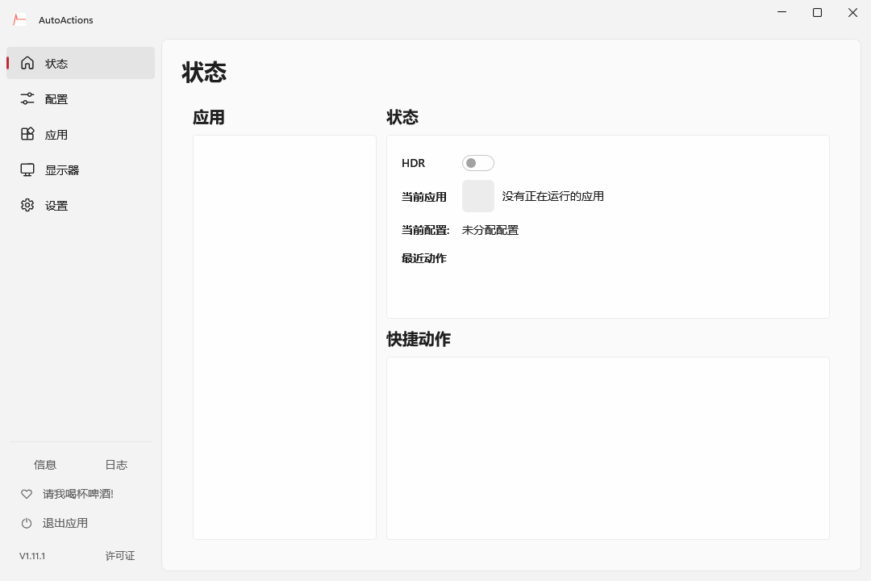
Task: Open the 设置 page
Action: click(81, 205)
